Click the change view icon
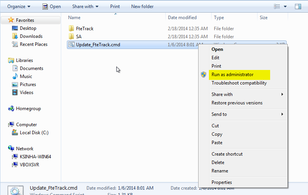This screenshot has height=195, width=308. click(277, 6)
